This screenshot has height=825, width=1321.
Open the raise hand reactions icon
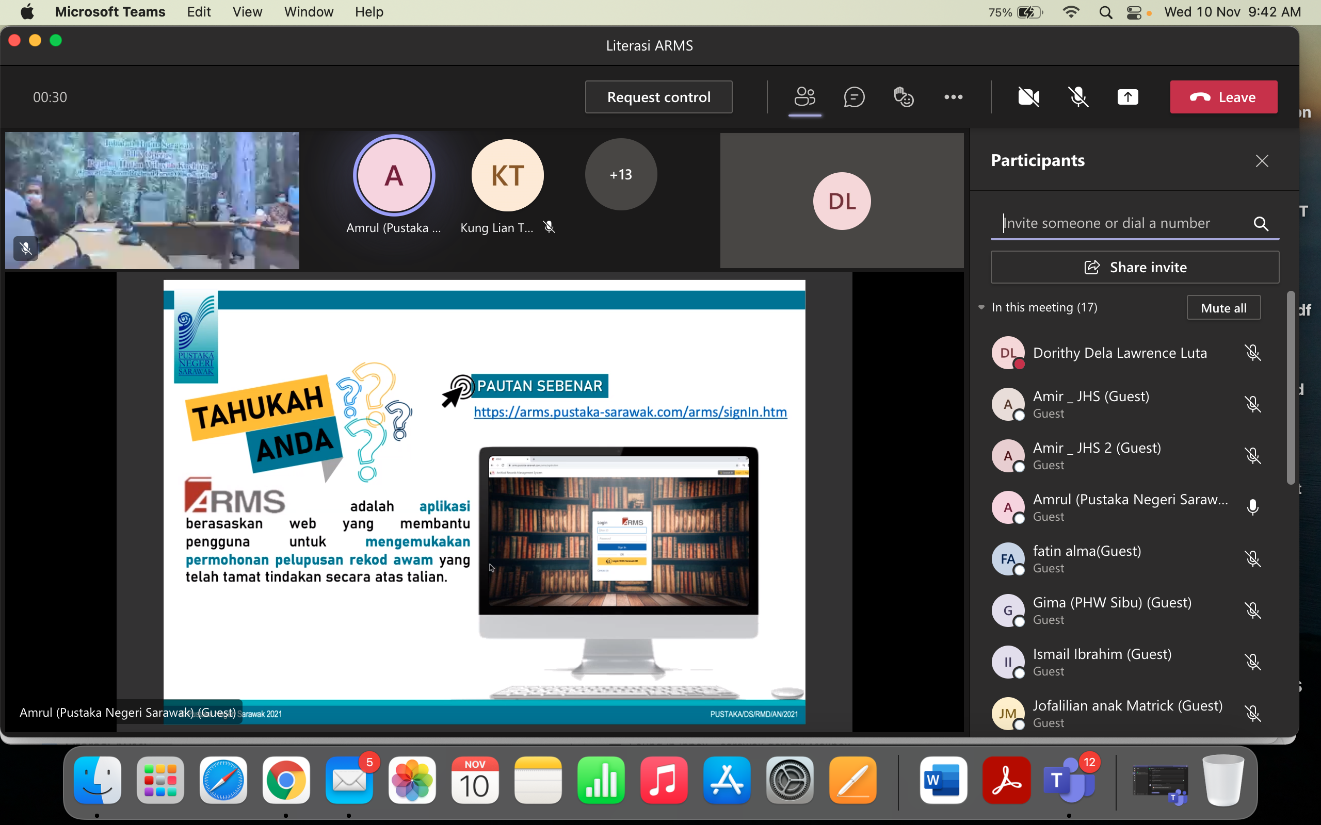[904, 97]
